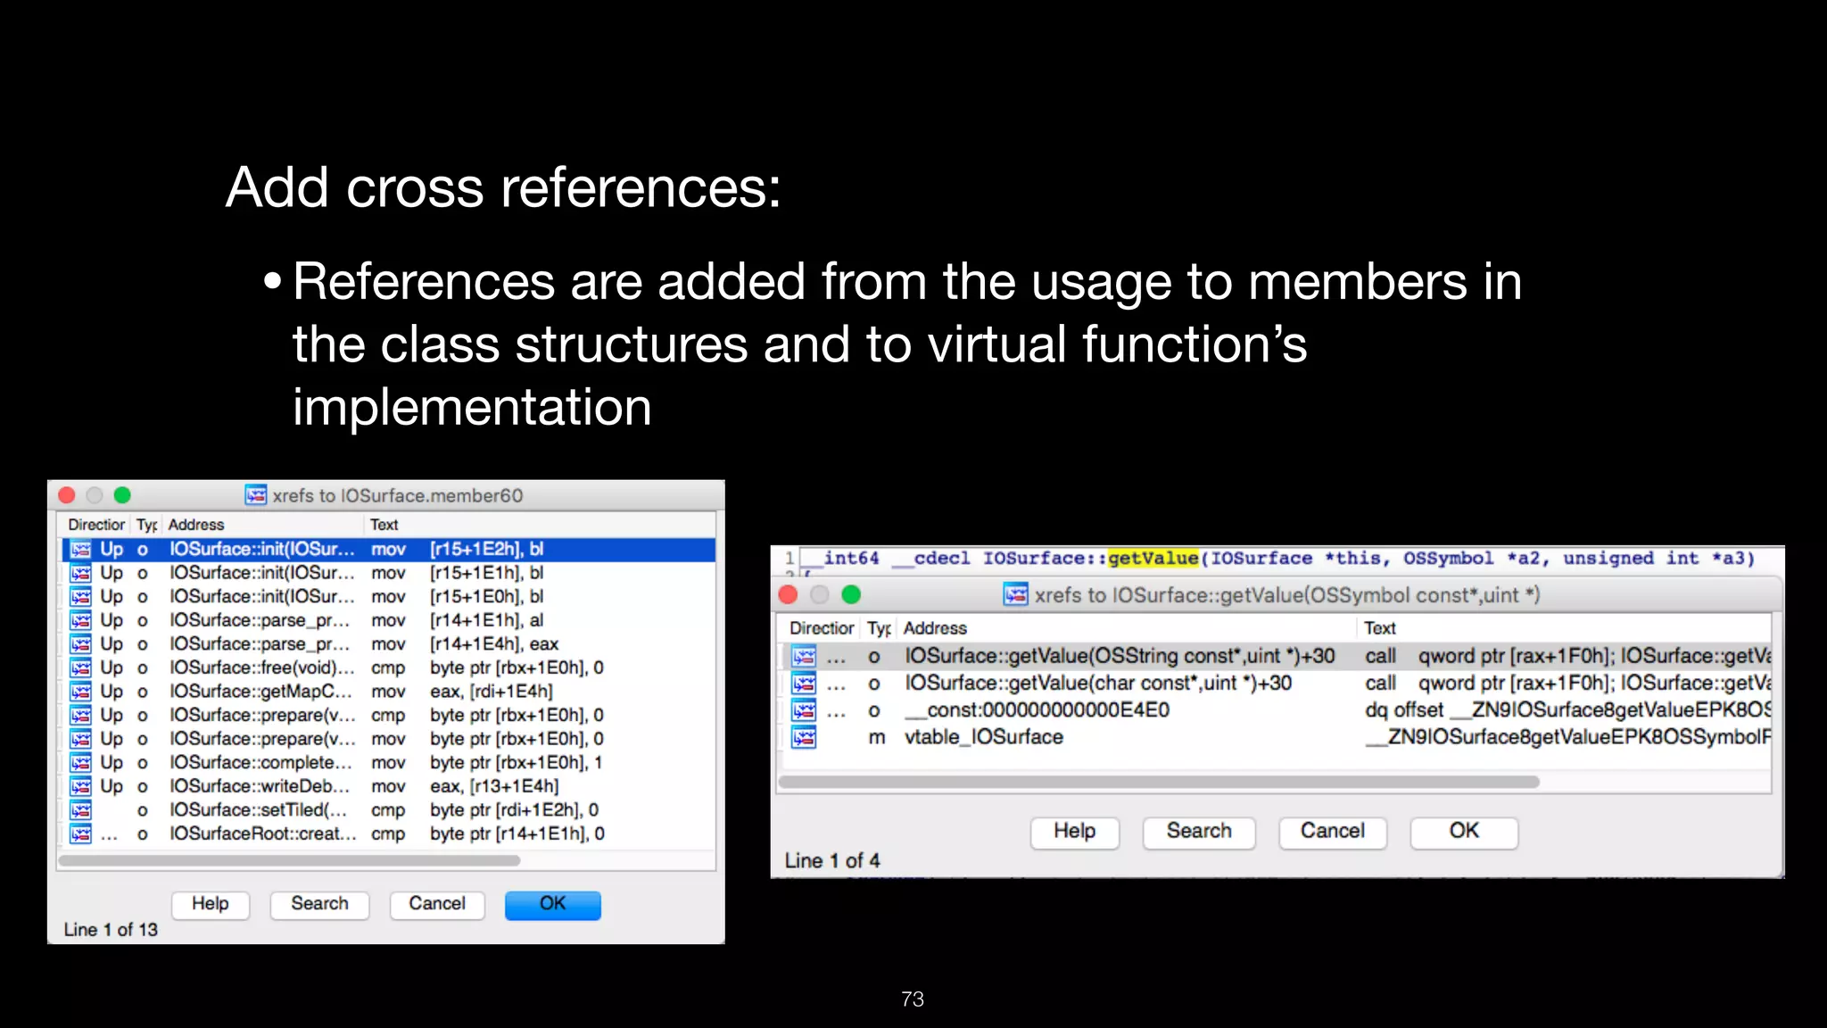The width and height of the screenshot is (1827, 1028).
Task: Click xref icon of IOSurfaceRoot::creat row
Action: coord(80,833)
